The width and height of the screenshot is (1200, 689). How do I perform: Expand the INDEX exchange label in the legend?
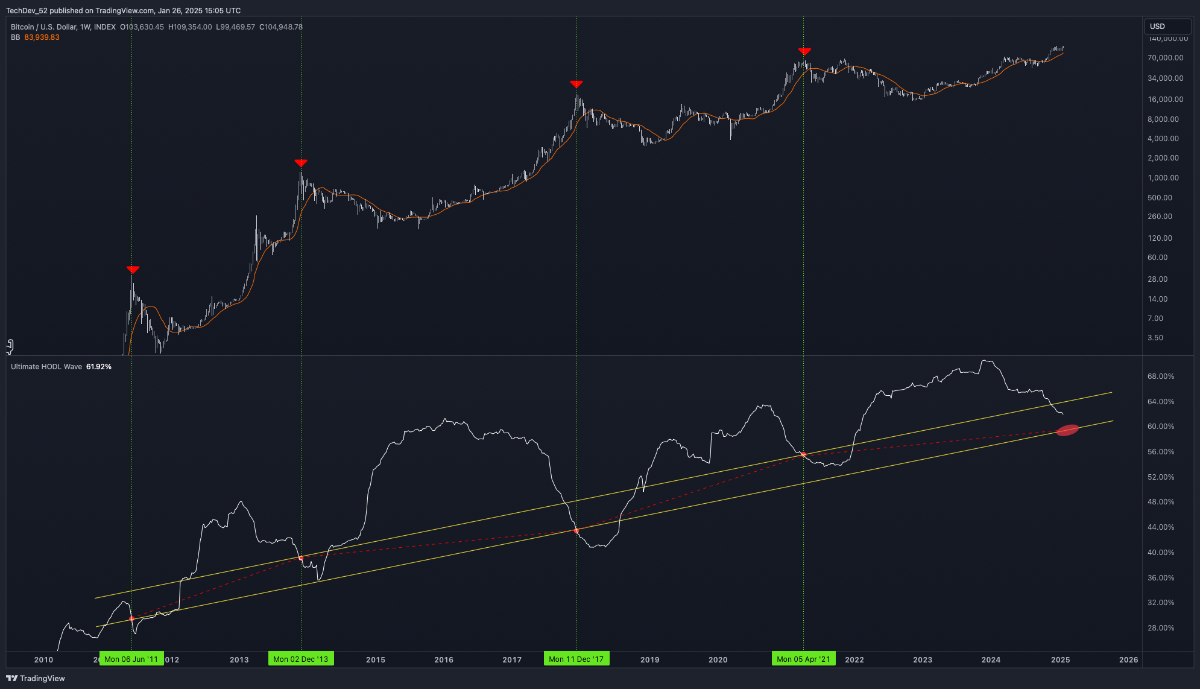(104, 27)
